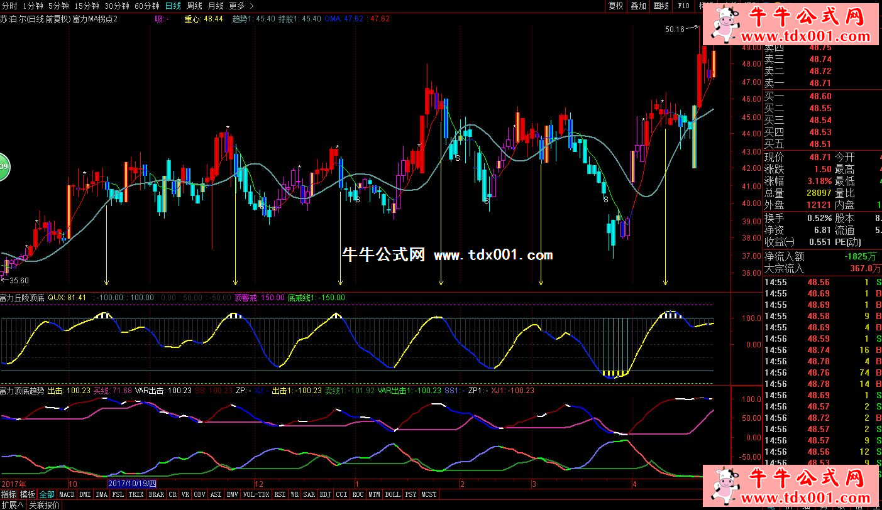Click the 卖一 price 48.71

pos(820,83)
